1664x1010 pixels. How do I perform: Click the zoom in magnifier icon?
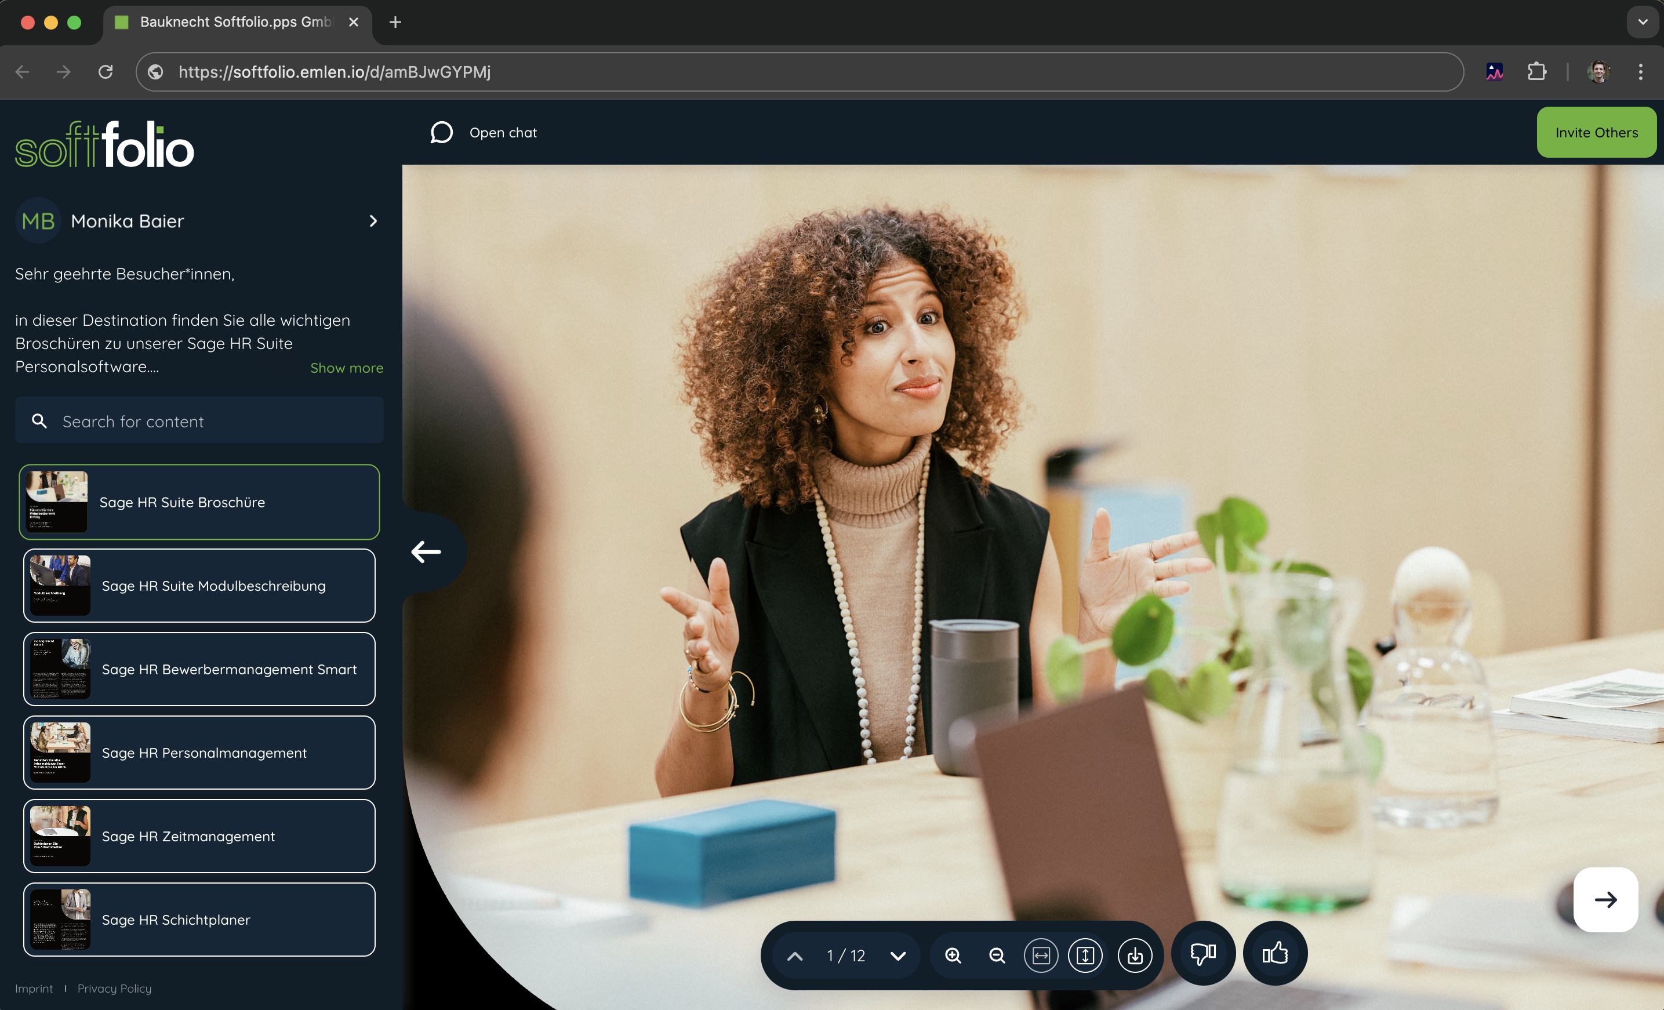[x=953, y=955]
